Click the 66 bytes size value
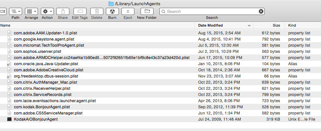The image size is (321, 131). pos(272,76)
